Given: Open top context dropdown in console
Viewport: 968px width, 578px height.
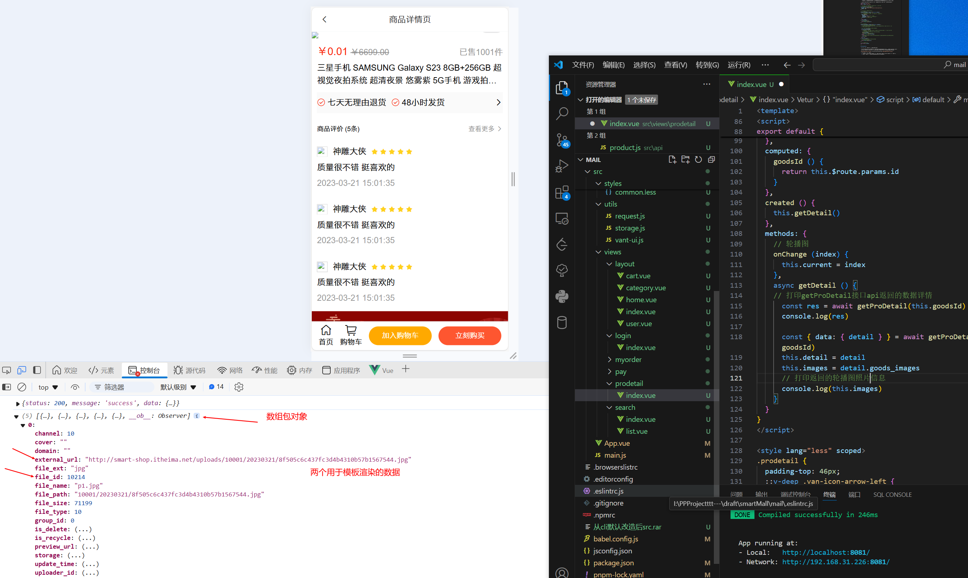Looking at the screenshot, I should (48, 387).
